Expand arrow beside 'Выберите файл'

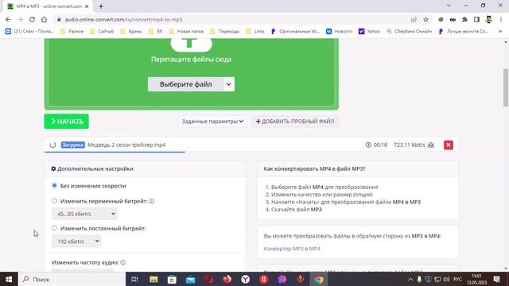(x=228, y=84)
